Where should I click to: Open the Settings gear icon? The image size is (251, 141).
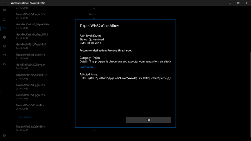point(4,136)
